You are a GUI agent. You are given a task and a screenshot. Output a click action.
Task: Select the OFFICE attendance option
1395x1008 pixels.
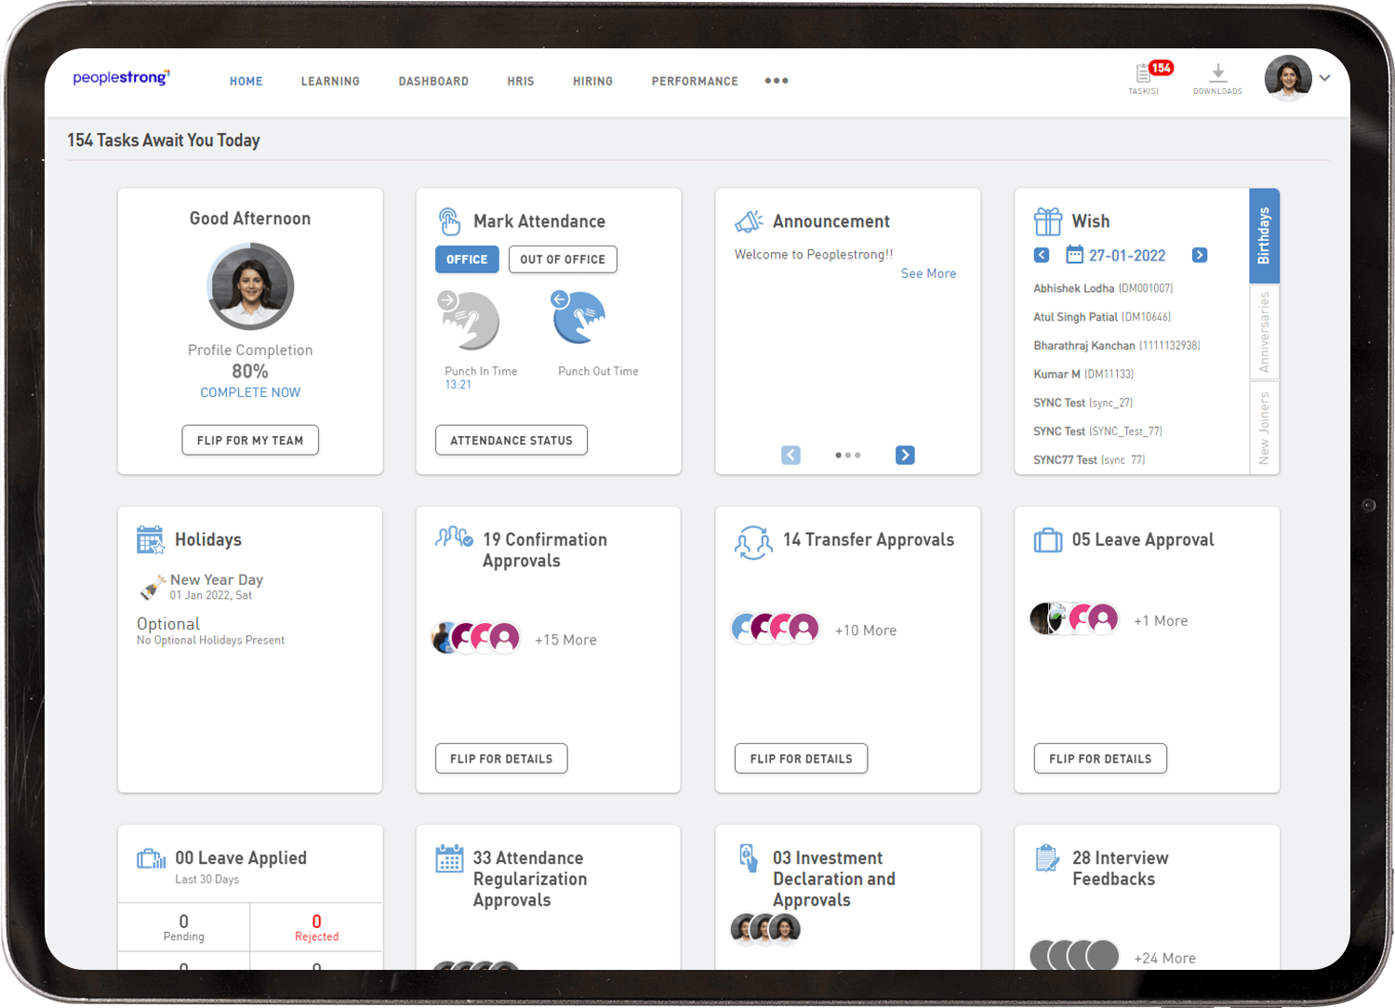click(467, 259)
